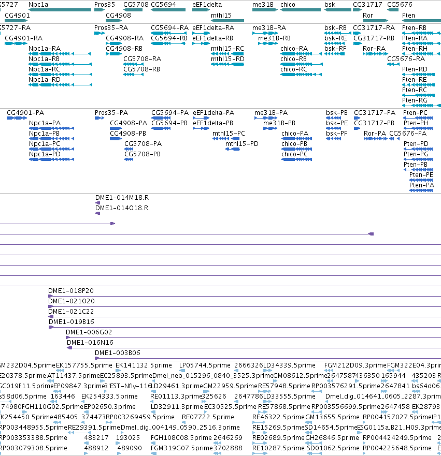
Task: Select the mthl15 gene label
Action: tap(221, 16)
